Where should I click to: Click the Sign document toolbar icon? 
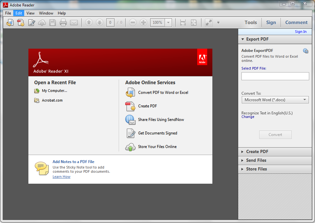(32, 23)
